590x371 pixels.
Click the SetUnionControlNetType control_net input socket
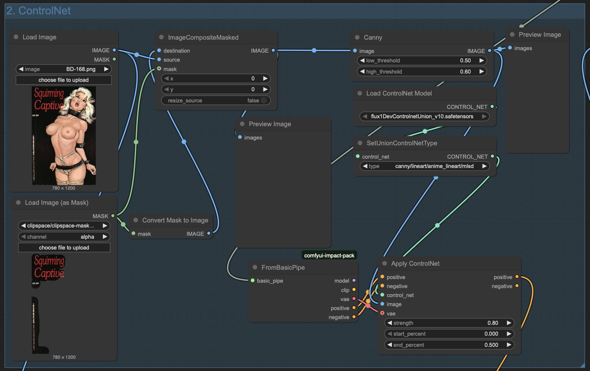[x=358, y=156]
